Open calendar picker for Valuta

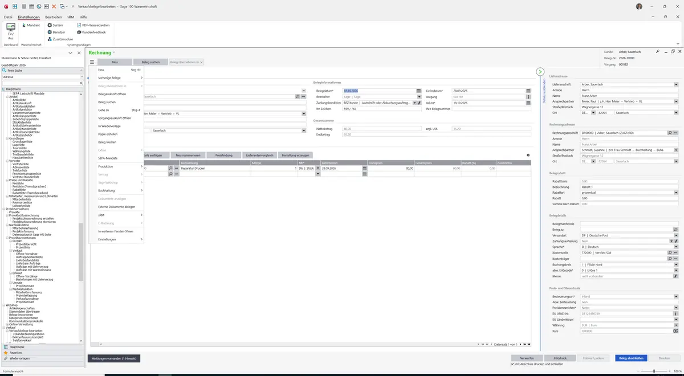[x=528, y=103]
